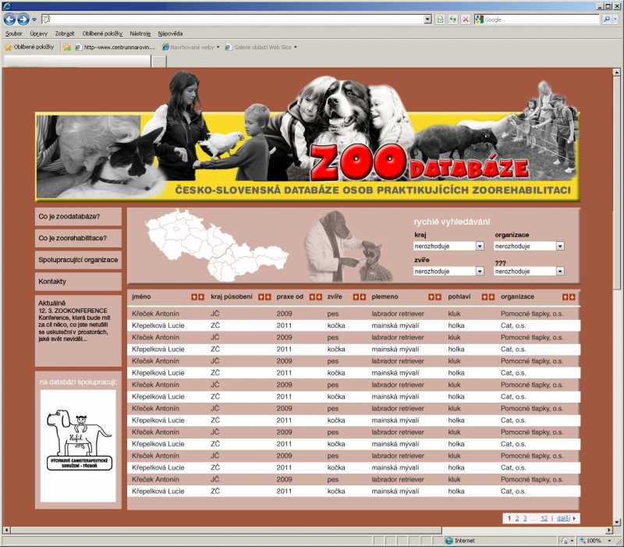Go to Spolupracující organizace page
The image size is (624, 547).
[78, 260]
